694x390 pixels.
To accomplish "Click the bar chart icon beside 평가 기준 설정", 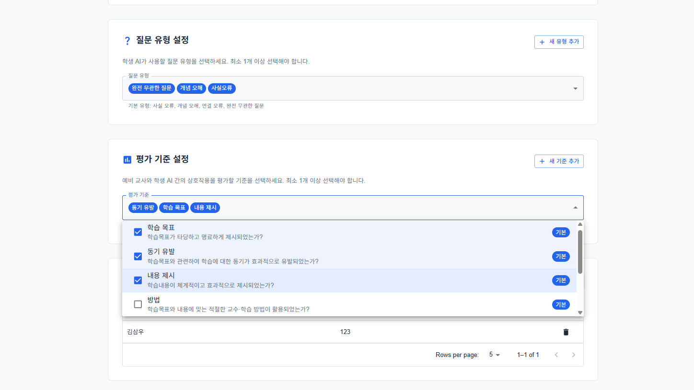I will (x=127, y=160).
